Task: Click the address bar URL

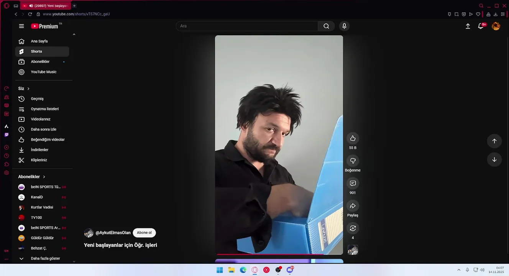Action: pos(76,14)
